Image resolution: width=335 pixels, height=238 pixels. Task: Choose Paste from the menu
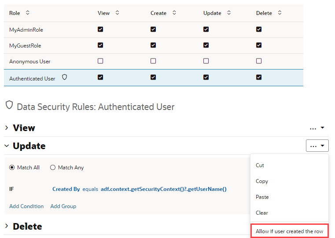262,197
